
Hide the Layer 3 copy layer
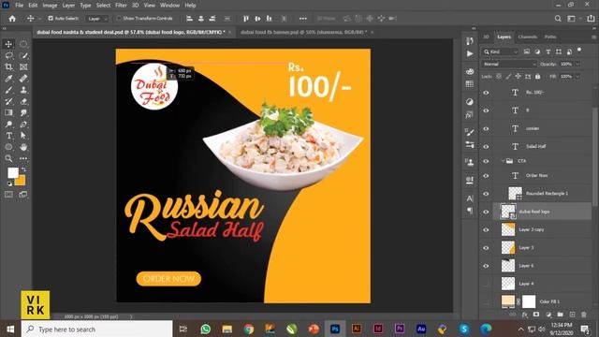[x=486, y=229]
